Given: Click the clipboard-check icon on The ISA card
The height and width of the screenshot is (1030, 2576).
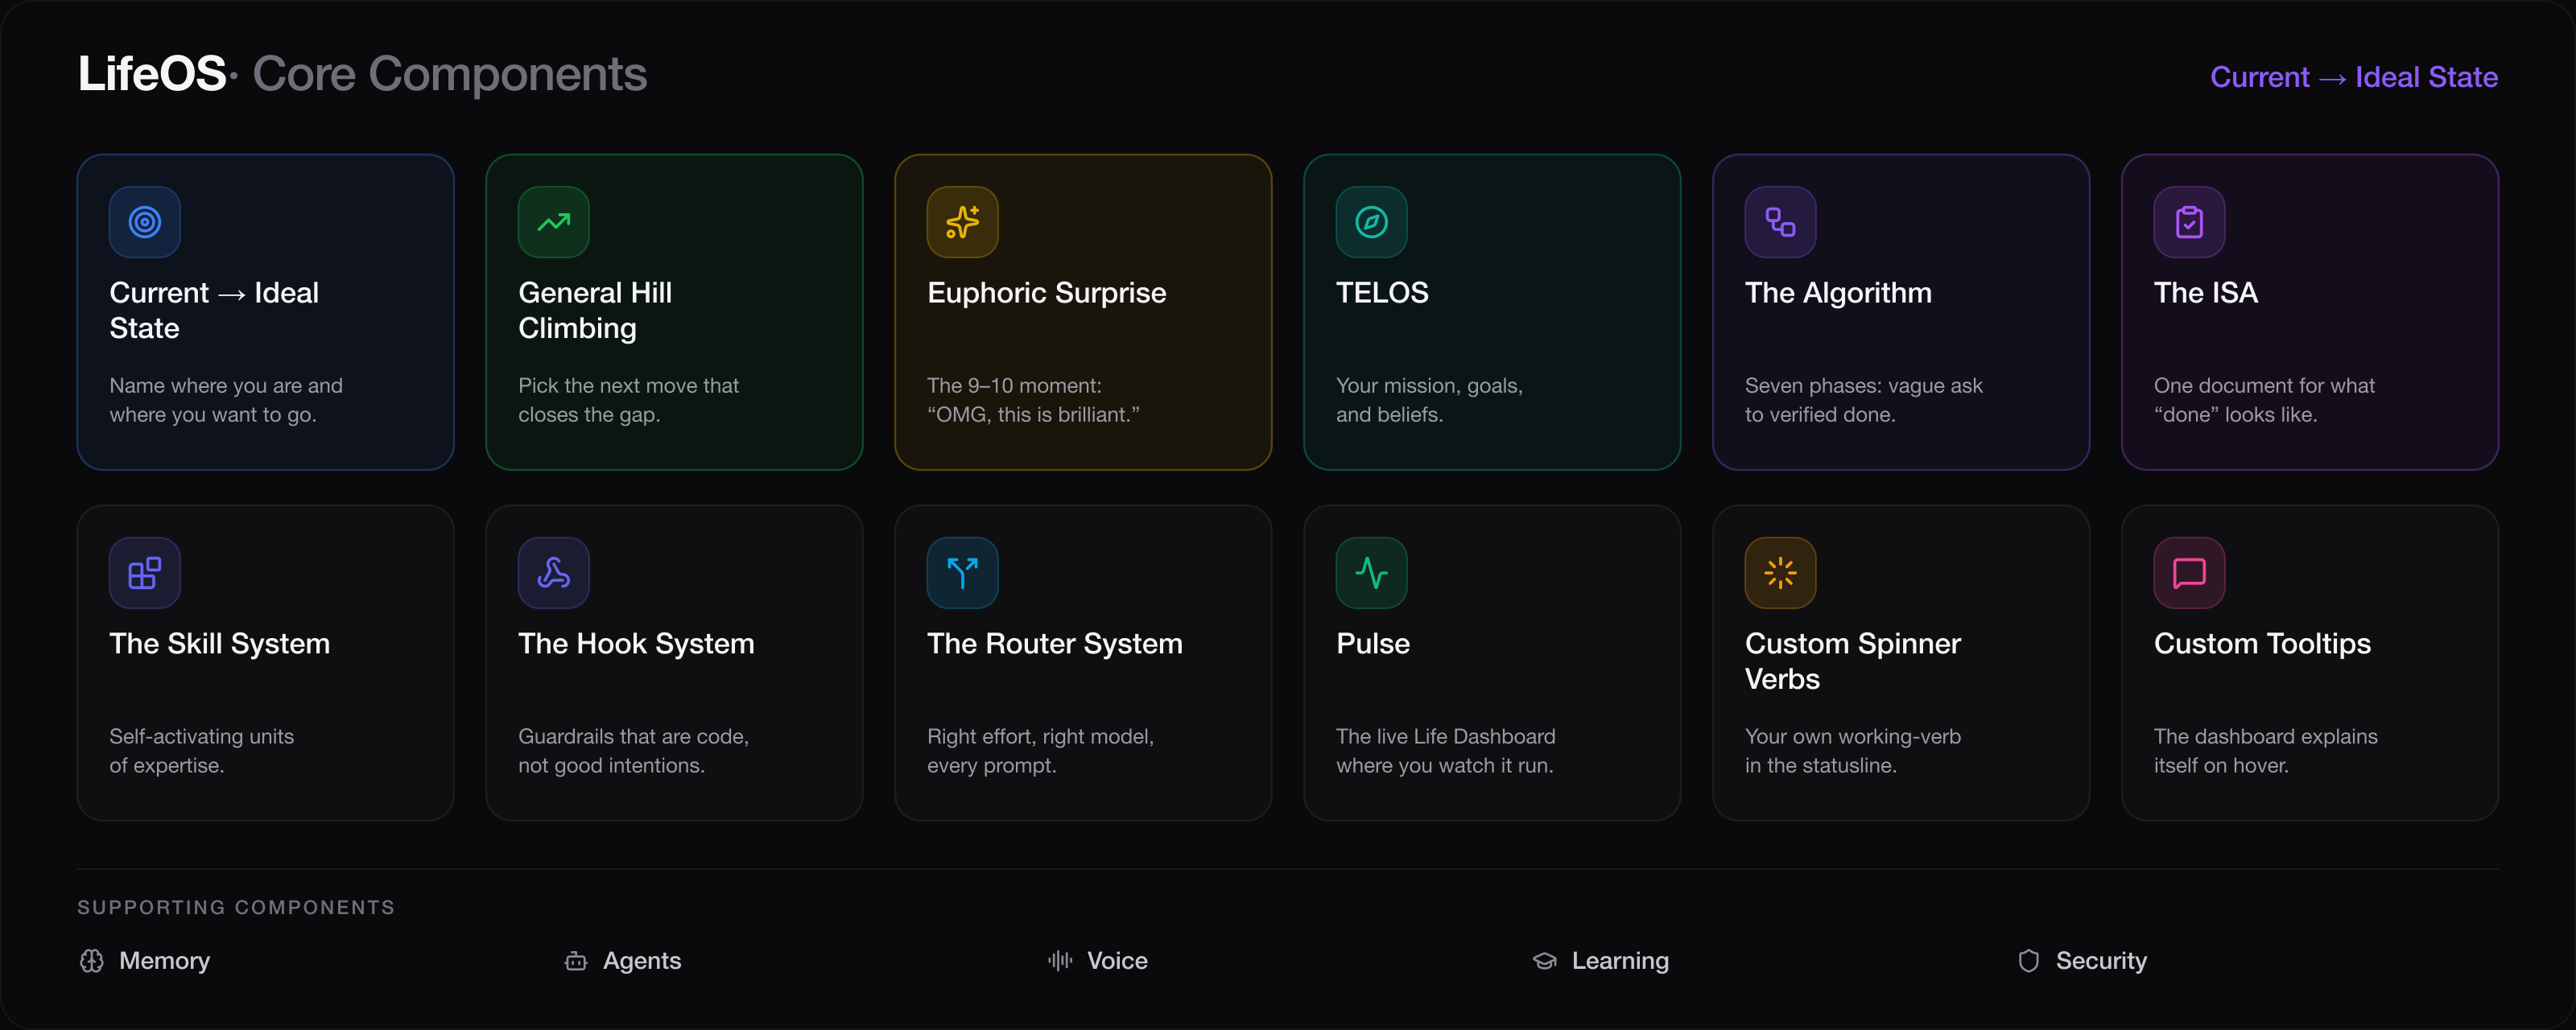Looking at the screenshot, I should (x=2190, y=222).
